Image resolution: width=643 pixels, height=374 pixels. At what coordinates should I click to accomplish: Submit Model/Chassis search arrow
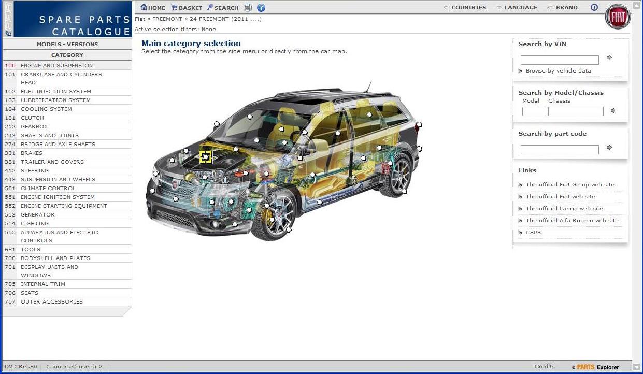[x=613, y=111]
